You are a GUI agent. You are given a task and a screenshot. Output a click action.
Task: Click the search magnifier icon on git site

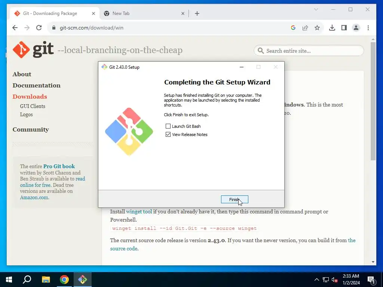pos(261,51)
